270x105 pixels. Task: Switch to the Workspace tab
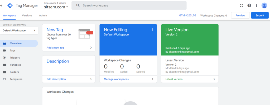coord(9,15)
